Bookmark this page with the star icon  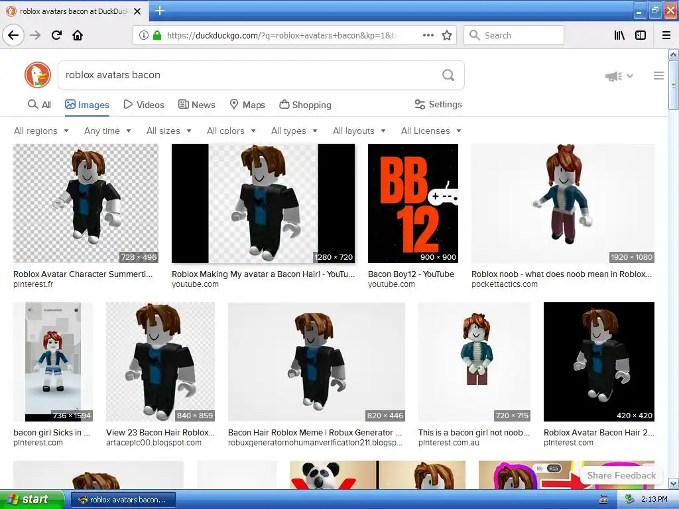[447, 35]
